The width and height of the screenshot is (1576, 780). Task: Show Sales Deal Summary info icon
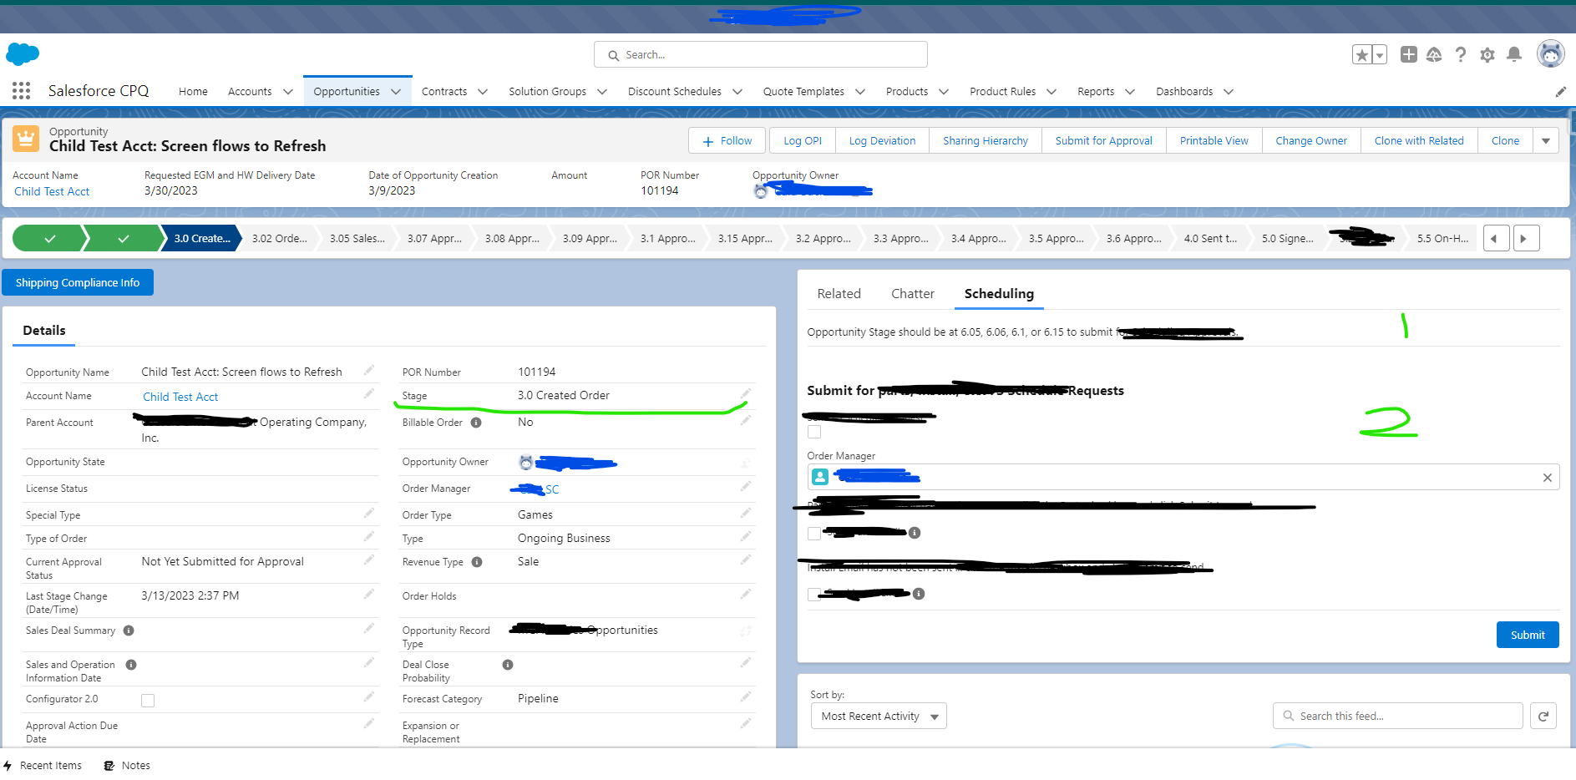click(x=129, y=631)
